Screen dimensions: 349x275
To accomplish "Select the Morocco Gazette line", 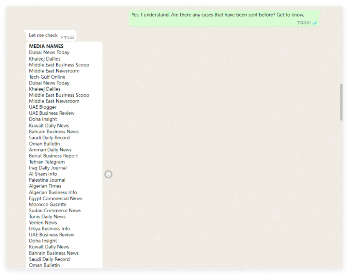I will pyautogui.click(x=47, y=204).
